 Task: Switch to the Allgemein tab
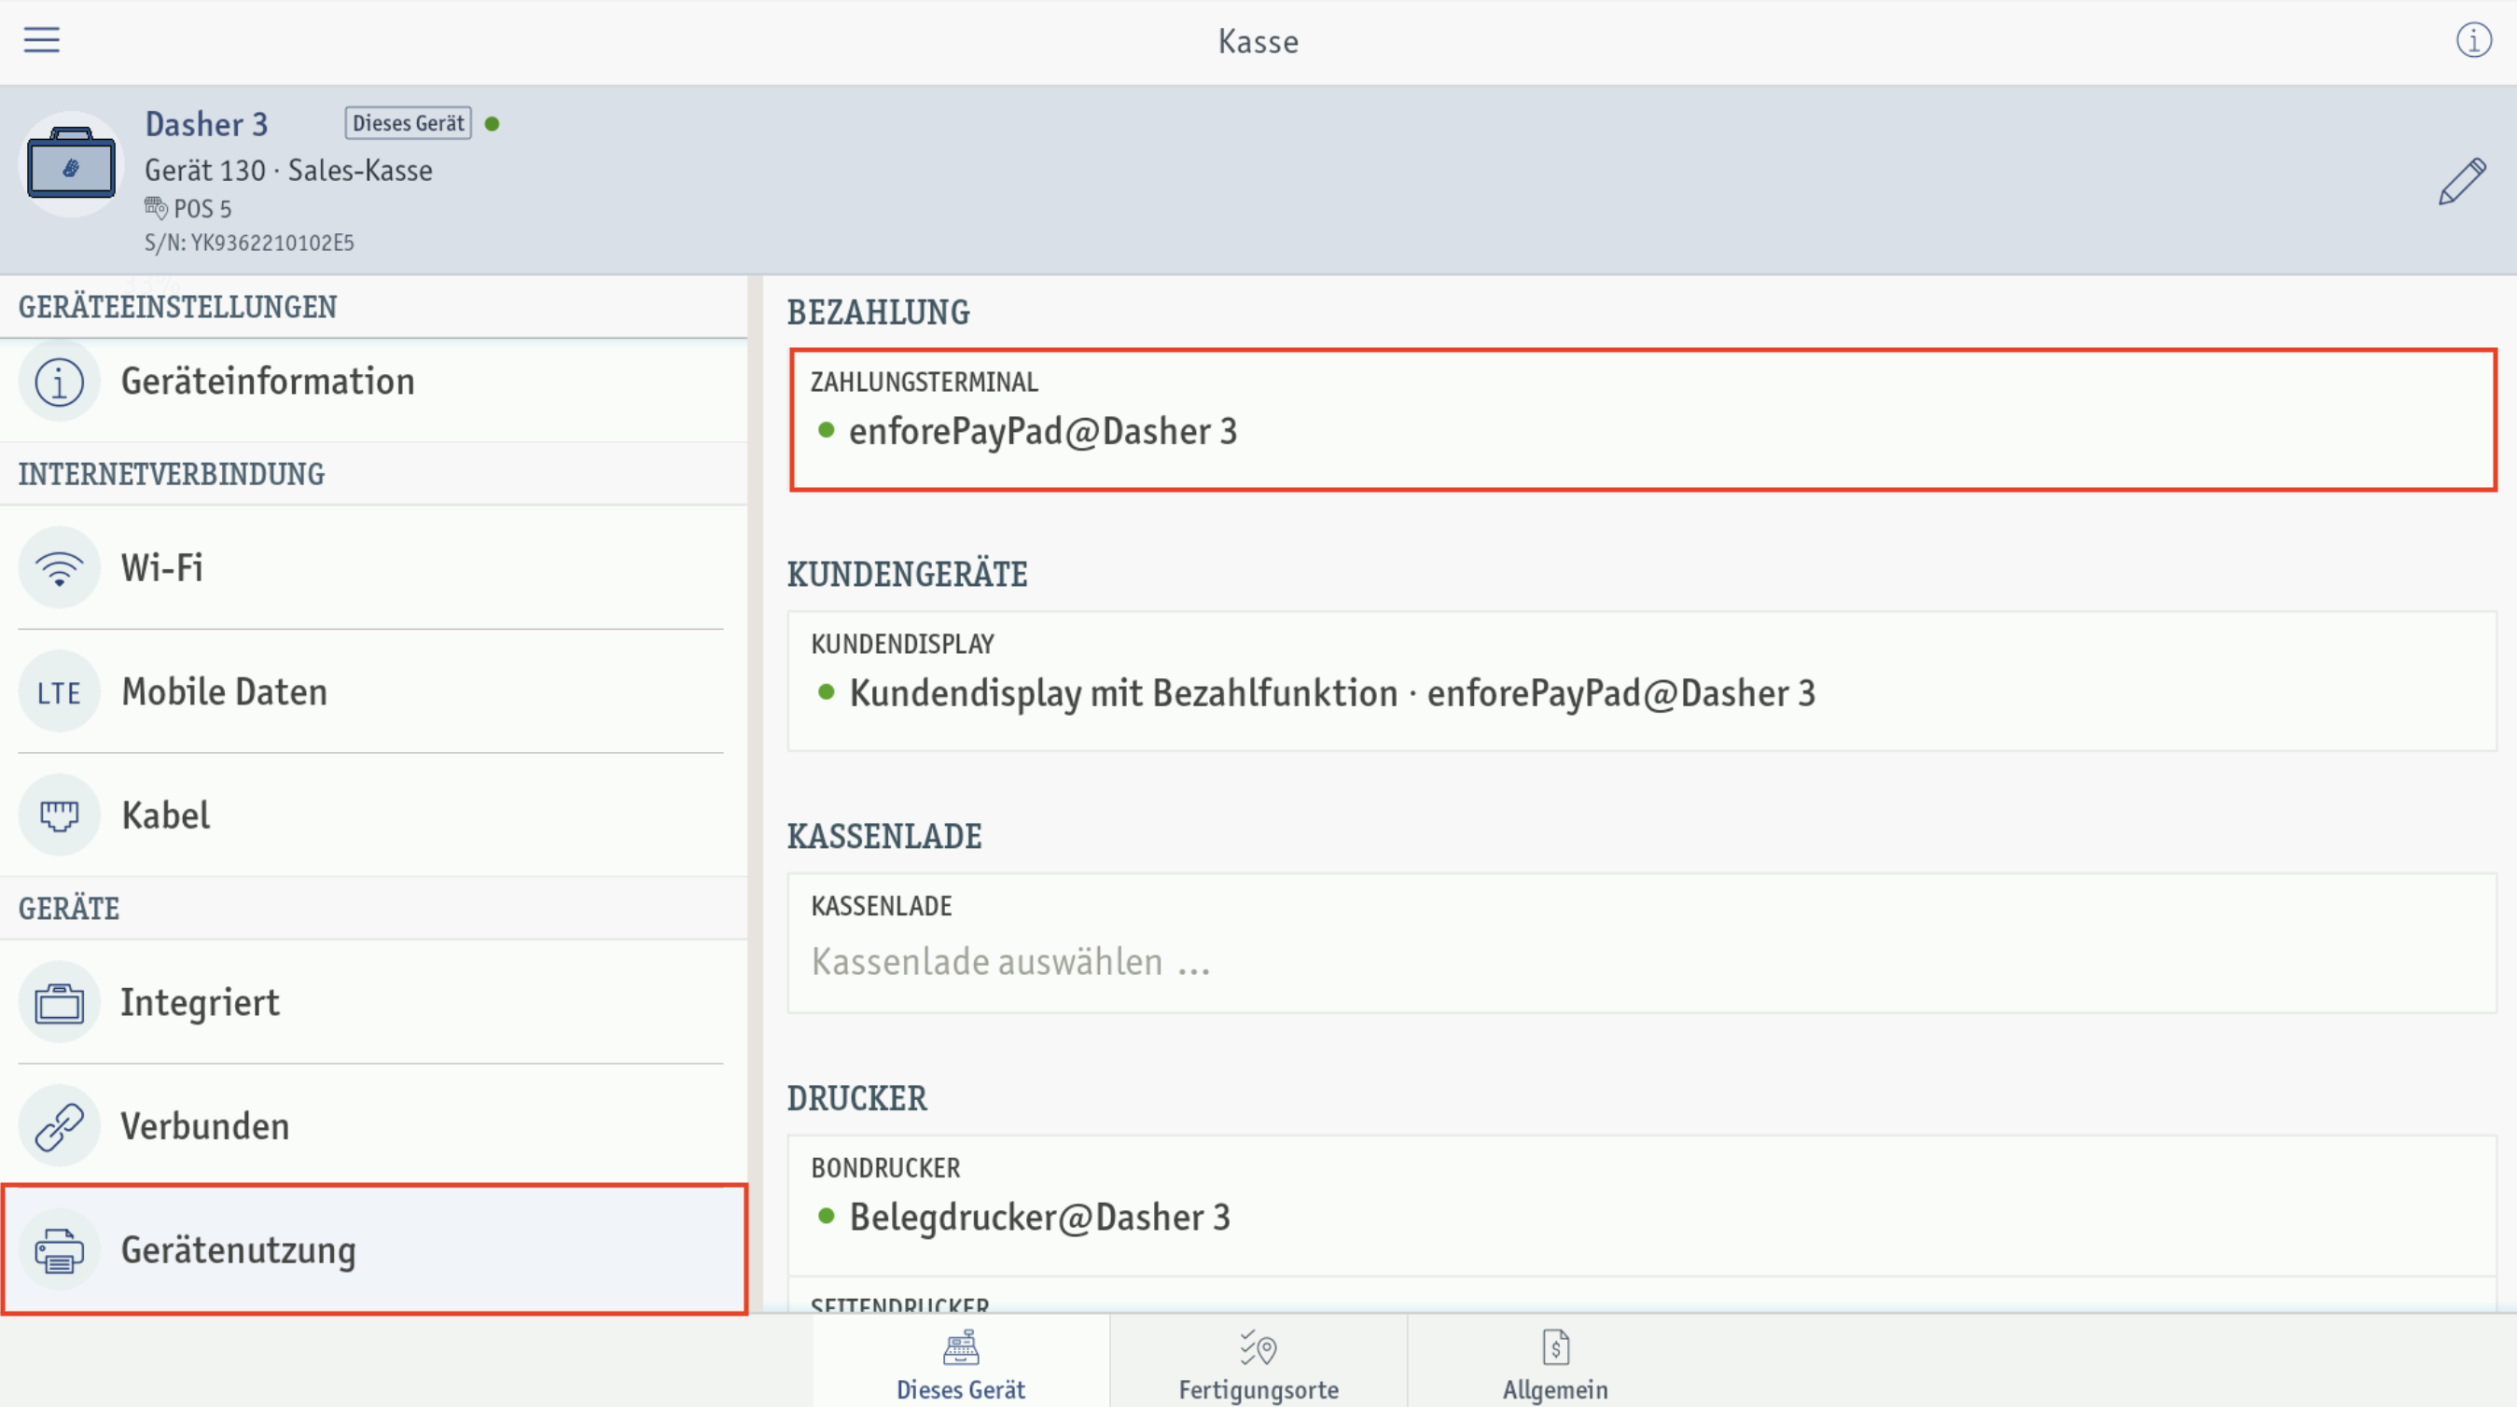tap(1555, 1362)
